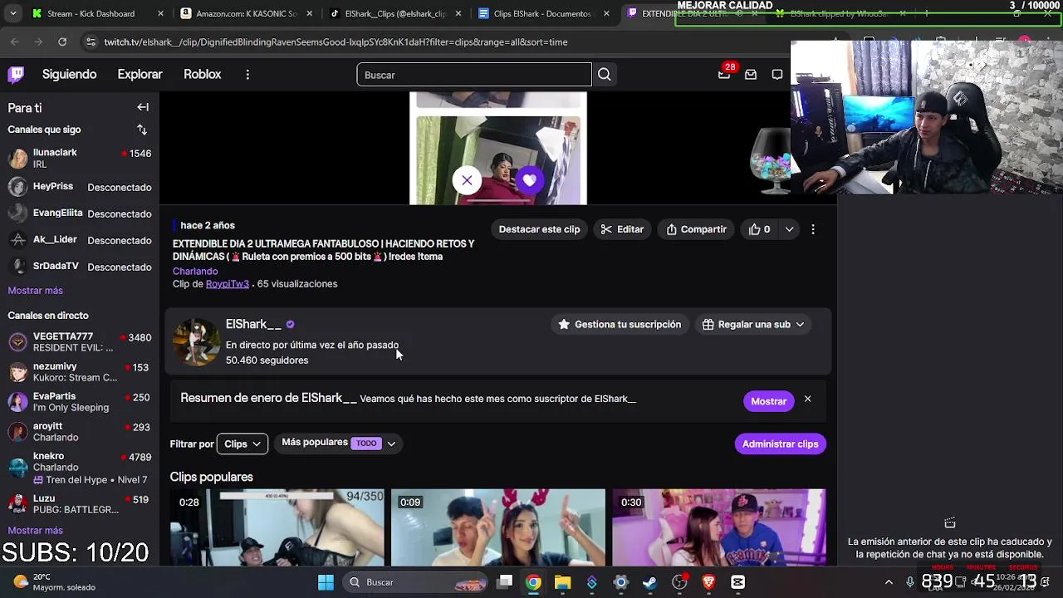Open Explorar in Twitch navigation

click(140, 75)
